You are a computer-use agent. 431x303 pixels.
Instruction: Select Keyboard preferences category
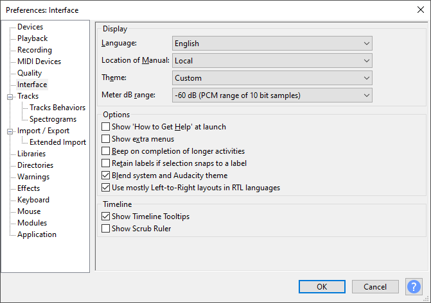coord(33,200)
